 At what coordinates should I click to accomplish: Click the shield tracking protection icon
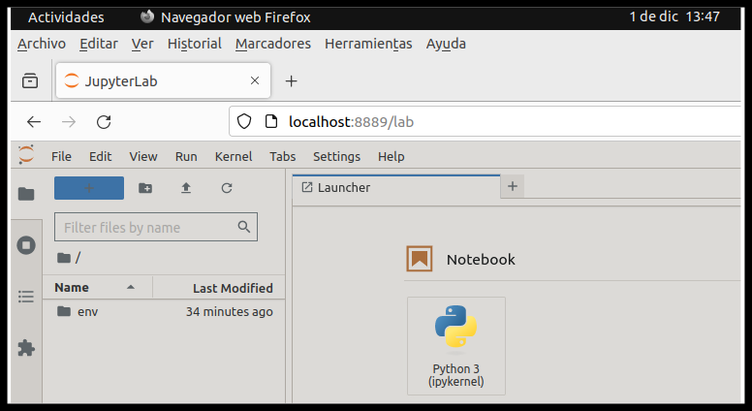(x=244, y=122)
